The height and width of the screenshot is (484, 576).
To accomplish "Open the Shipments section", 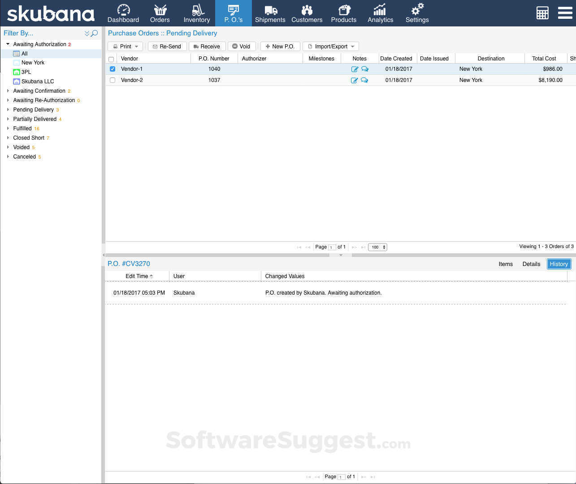I will tap(270, 13).
